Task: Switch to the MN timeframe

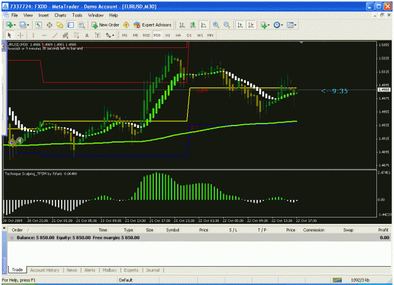Action: 210,35
